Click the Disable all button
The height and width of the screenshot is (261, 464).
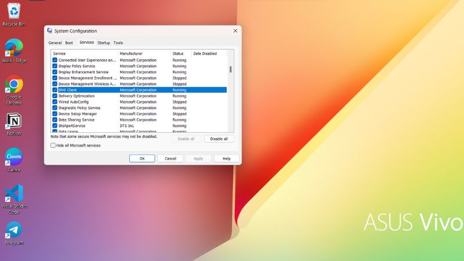coord(219,139)
